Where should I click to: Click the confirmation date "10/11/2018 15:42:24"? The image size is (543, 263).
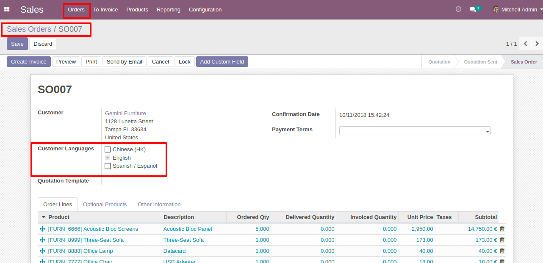point(364,115)
